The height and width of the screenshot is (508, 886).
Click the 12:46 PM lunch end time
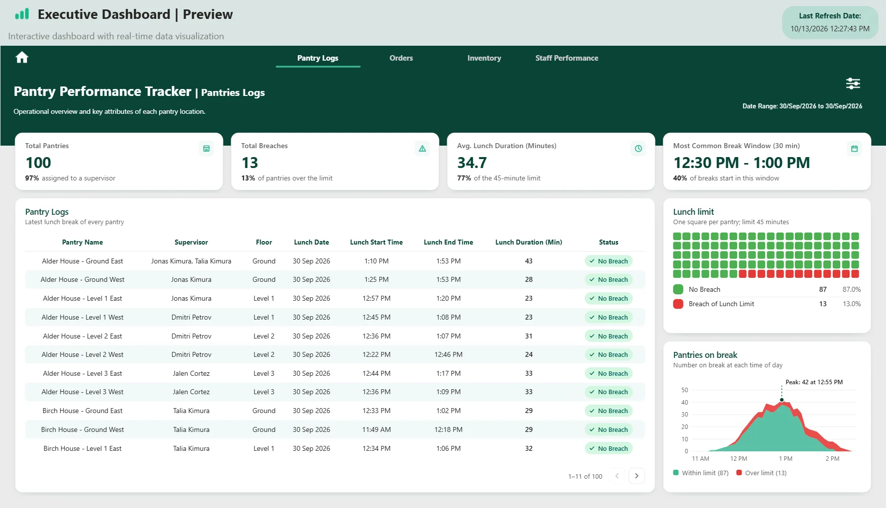448,354
